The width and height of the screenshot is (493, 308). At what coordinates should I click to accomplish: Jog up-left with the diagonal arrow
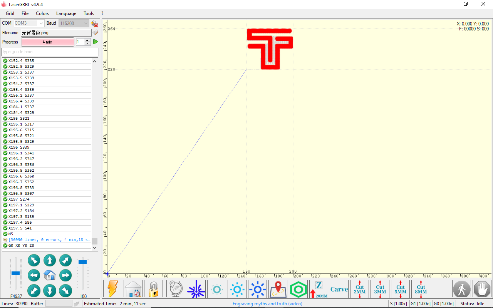point(34,261)
